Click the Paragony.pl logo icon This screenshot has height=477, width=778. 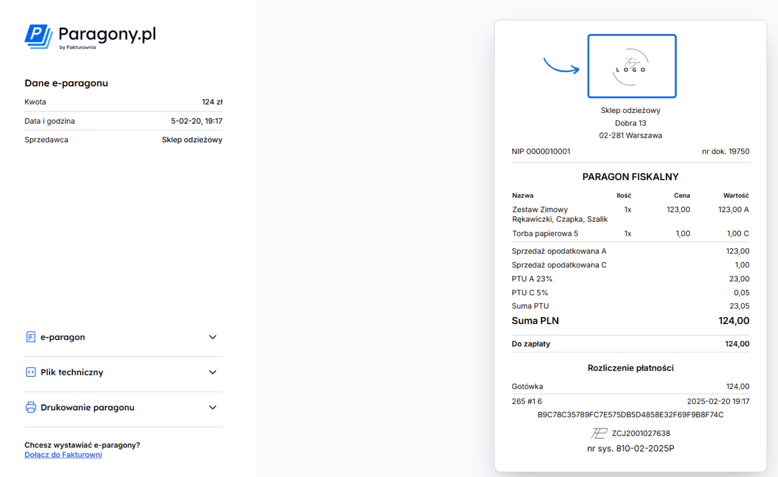coord(38,36)
